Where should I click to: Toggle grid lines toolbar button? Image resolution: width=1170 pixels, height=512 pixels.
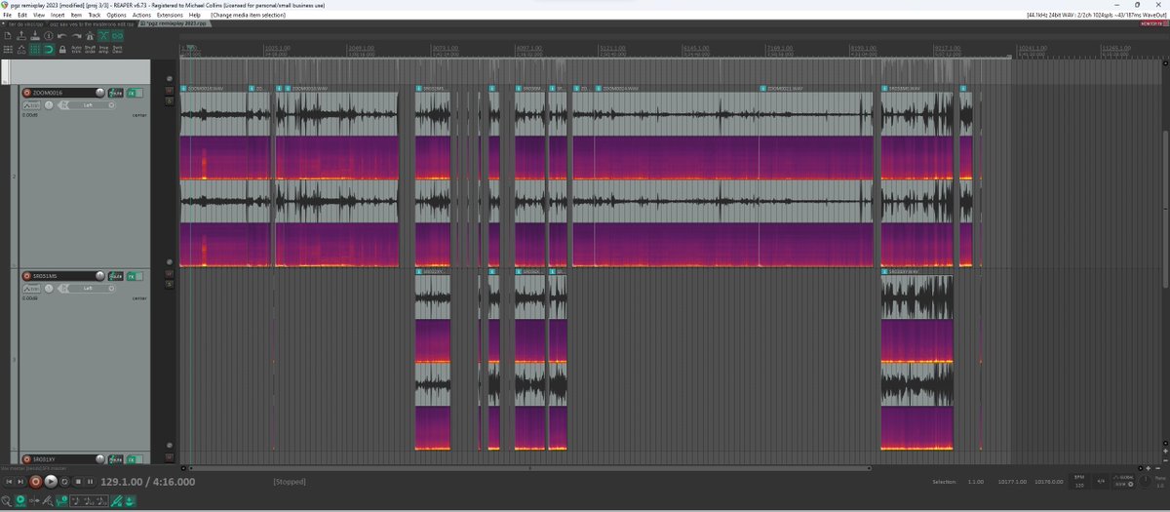(35, 50)
